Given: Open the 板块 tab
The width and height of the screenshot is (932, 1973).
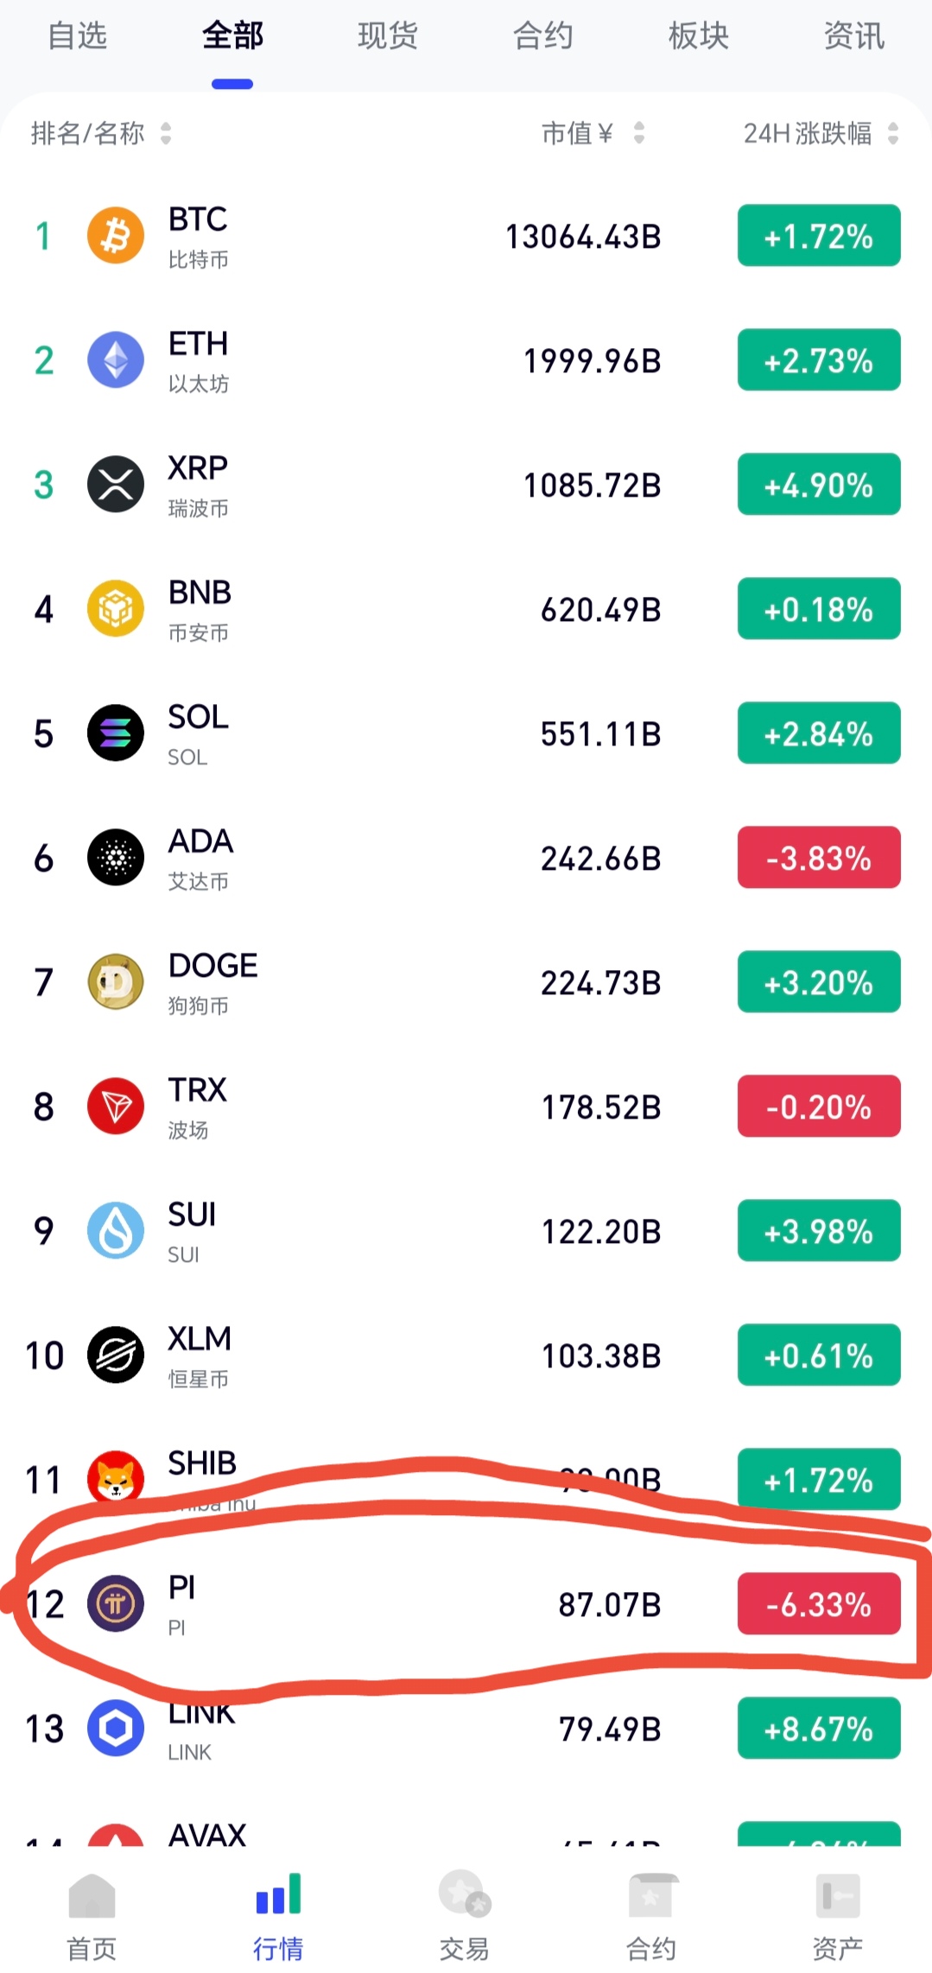Looking at the screenshot, I should (x=699, y=36).
